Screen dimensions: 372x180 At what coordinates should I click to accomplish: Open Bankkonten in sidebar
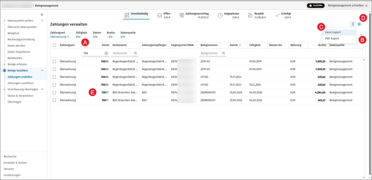point(15,58)
